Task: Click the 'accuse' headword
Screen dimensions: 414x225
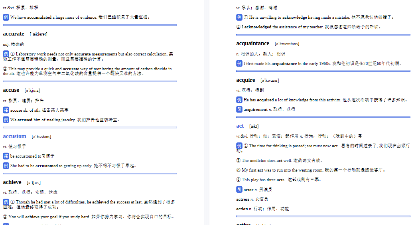Action: tap(11, 90)
